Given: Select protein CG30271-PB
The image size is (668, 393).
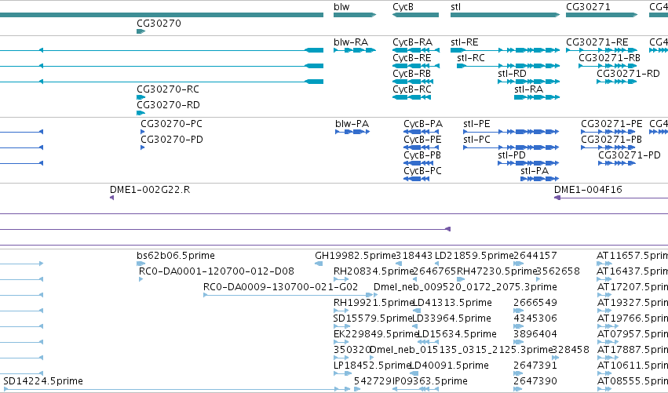Looking at the screenshot, I should tap(611, 140).
